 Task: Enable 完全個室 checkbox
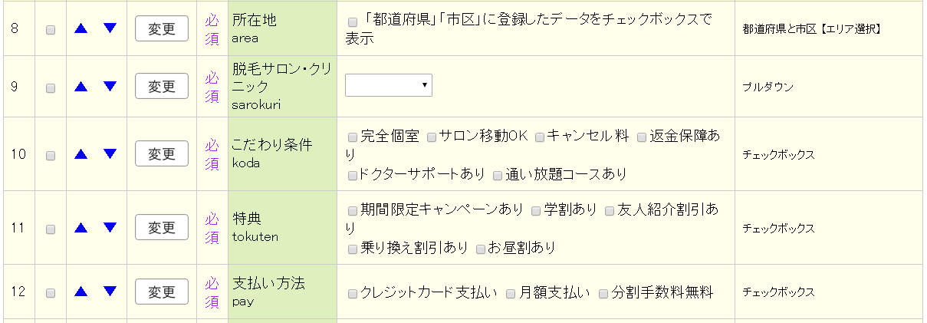(x=353, y=137)
